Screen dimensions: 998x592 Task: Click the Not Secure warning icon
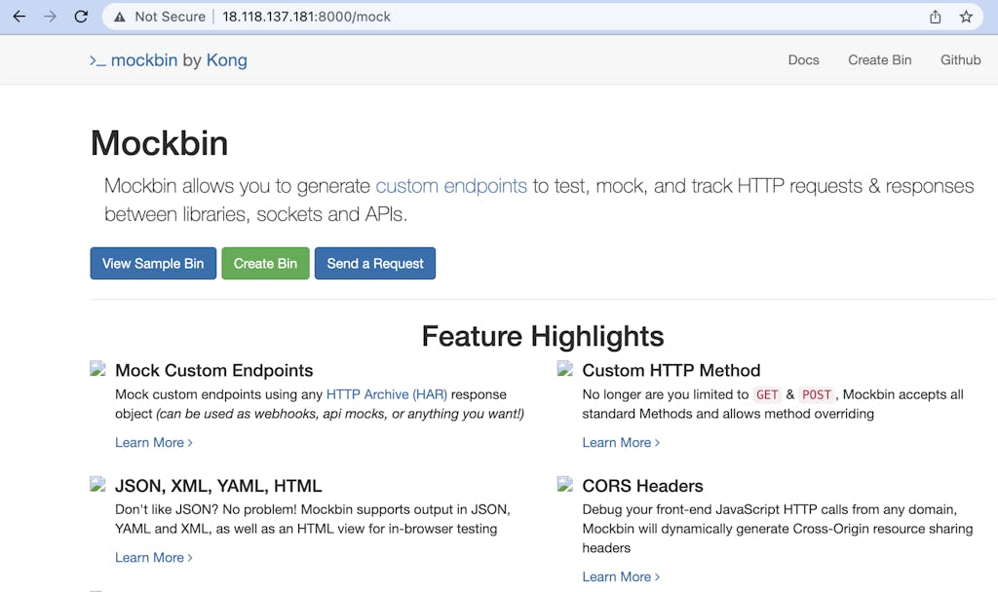[x=120, y=17]
